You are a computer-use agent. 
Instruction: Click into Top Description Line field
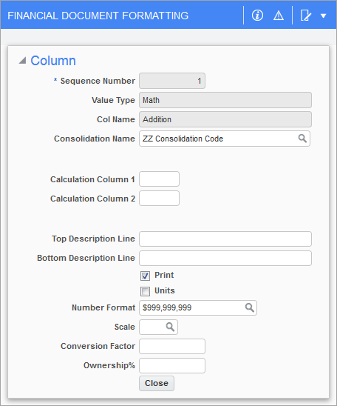pyautogui.click(x=225, y=239)
